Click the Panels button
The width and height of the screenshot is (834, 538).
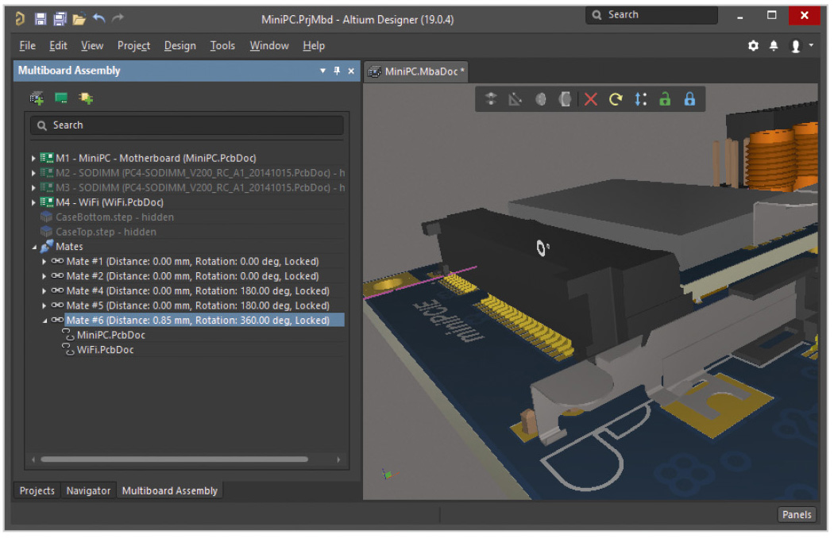click(x=797, y=515)
